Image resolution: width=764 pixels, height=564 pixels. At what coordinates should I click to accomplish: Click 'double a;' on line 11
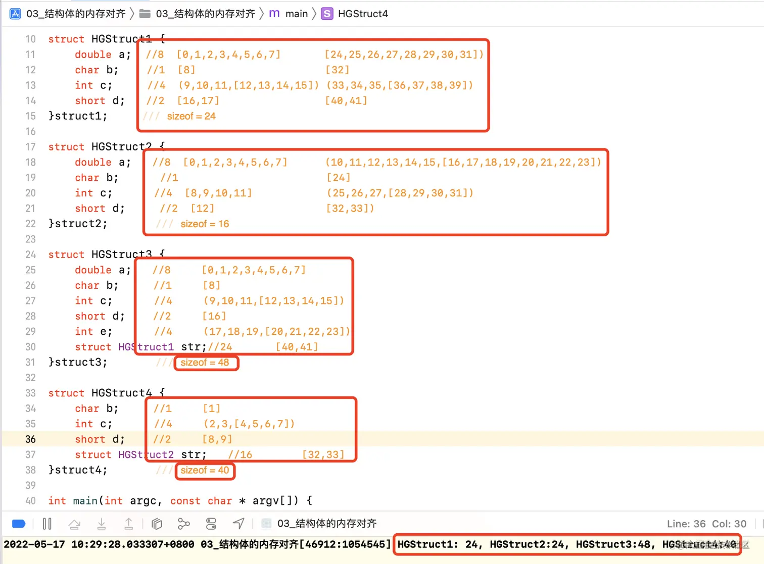103,55
